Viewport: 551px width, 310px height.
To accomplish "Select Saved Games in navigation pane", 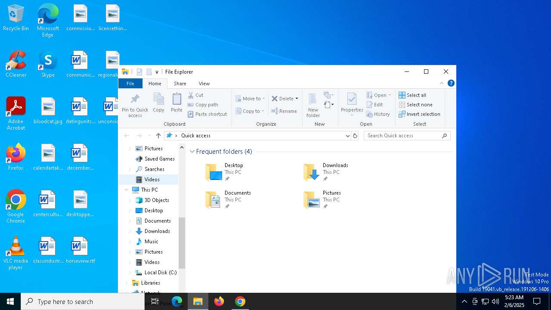I will click(159, 159).
